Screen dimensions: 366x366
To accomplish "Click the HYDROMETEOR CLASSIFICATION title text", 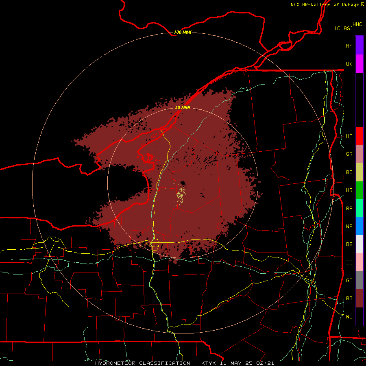I will point(143,363).
